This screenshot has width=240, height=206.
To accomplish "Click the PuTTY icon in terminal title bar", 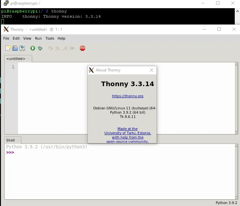I will point(6,3).
